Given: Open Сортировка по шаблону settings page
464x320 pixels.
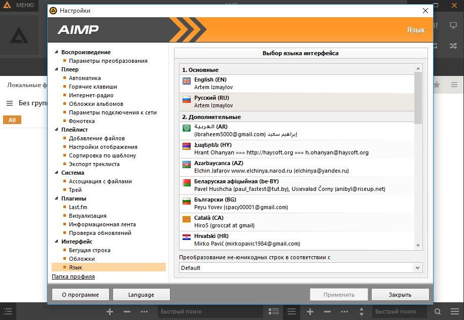Looking at the screenshot, I should click(102, 155).
